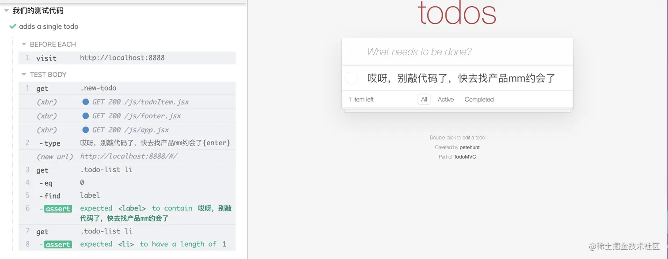Viewport: 668px width, 259px height.
Task: Open the petehunt link
Action: [x=470, y=147]
